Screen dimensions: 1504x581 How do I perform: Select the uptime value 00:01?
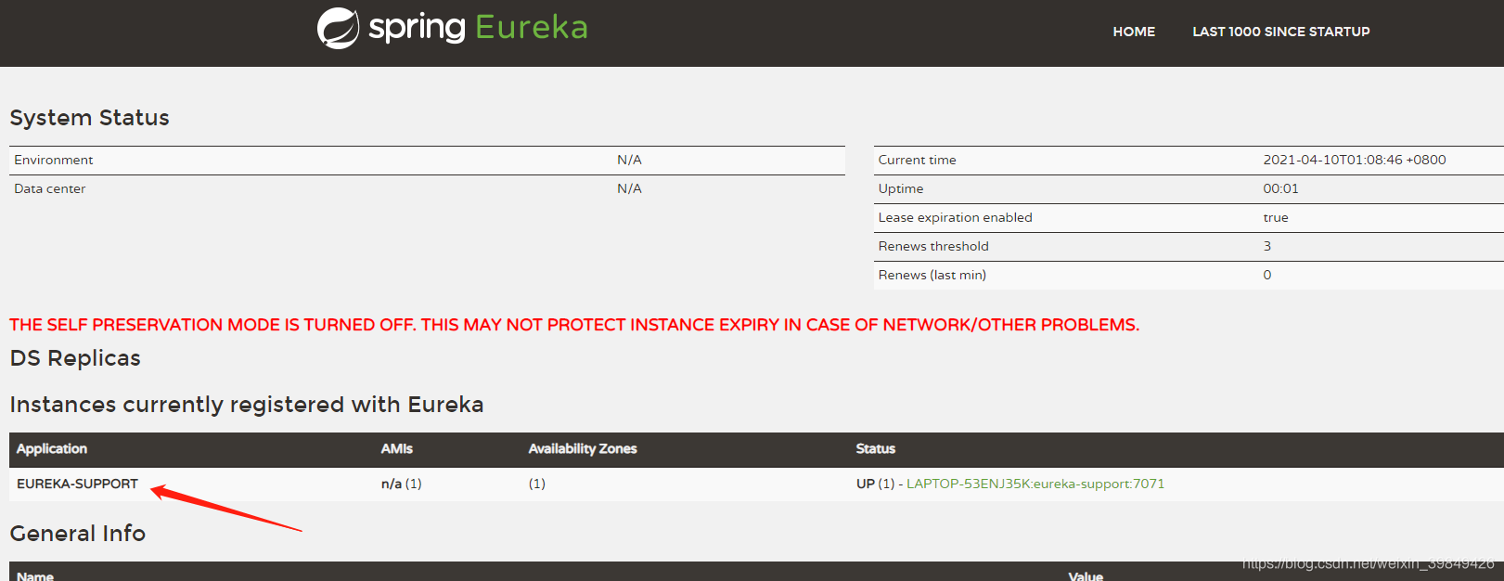coord(1280,188)
